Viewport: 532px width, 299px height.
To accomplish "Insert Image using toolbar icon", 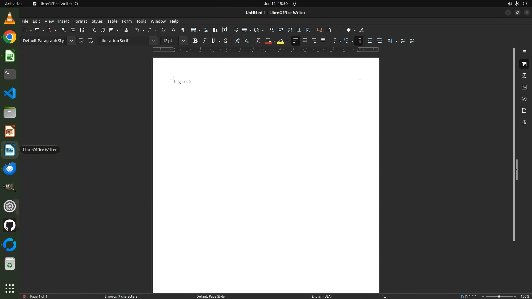I will pyautogui.click(x=206, y=30).
